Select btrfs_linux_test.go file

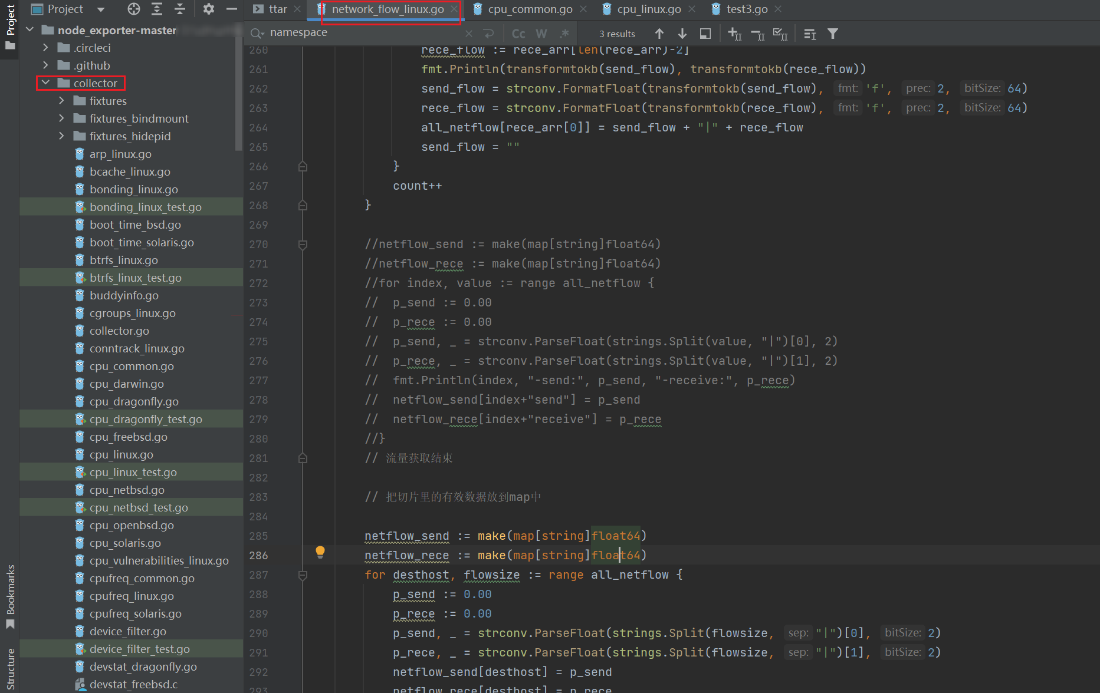click(135, 278)
